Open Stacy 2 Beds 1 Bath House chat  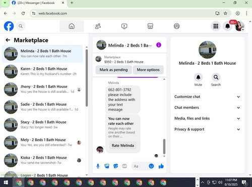[x=42, y=125]
